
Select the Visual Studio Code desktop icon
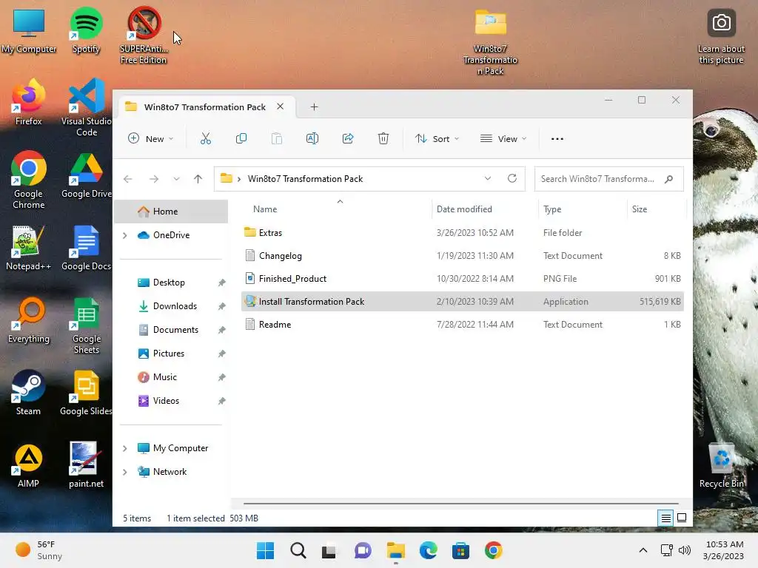87,108
